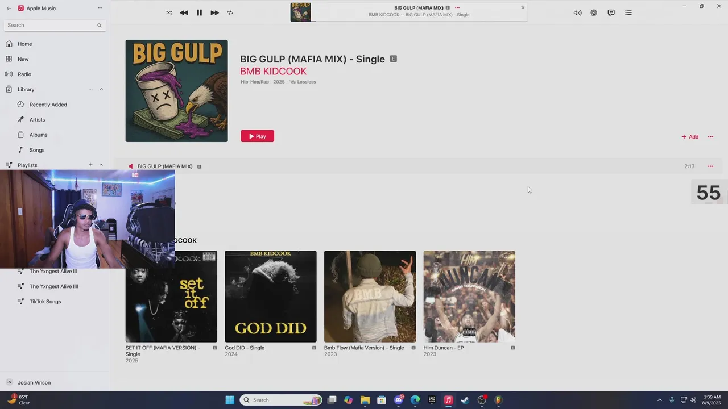Open File Explorer from the taskbar
728x409 pixels.
[365, 400]
